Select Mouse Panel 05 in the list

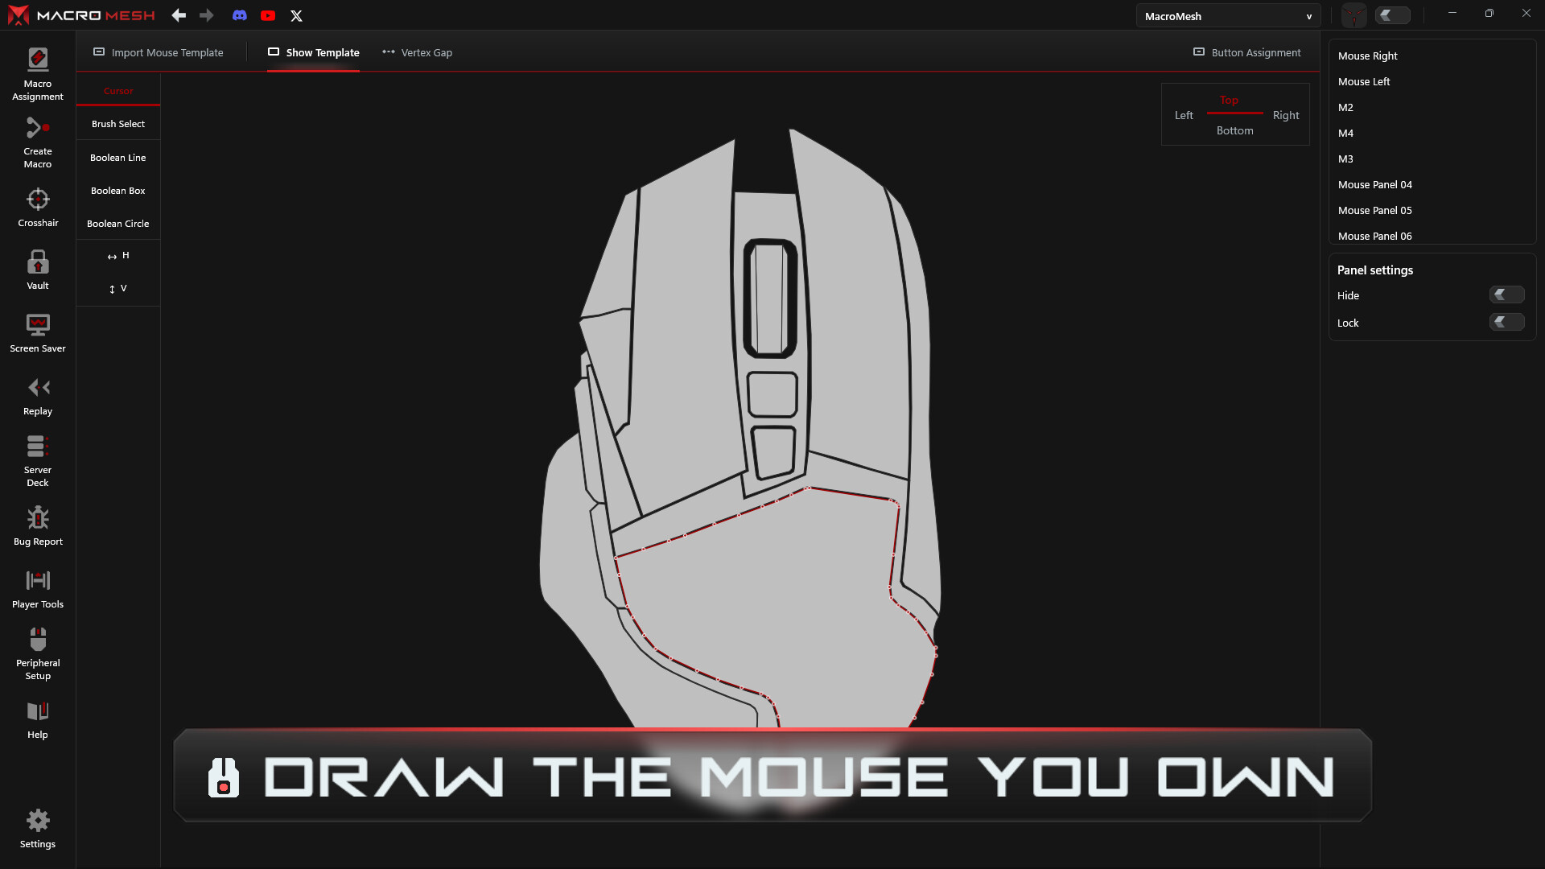[1374, 210]
